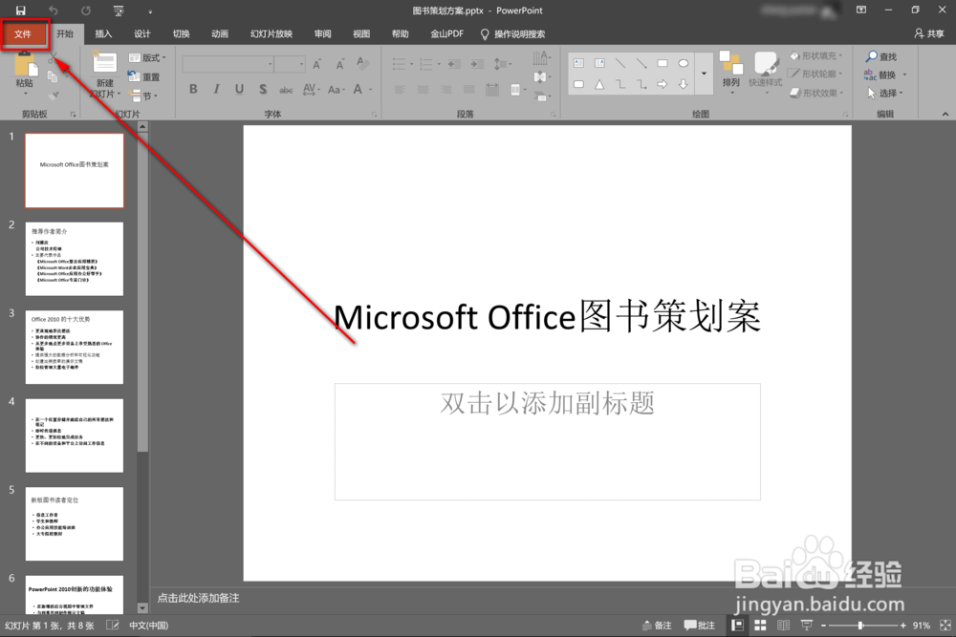Screen dimensions: 956x637
Task: Open the 切换 (Transitions) tab
Action: click(181, 34)
